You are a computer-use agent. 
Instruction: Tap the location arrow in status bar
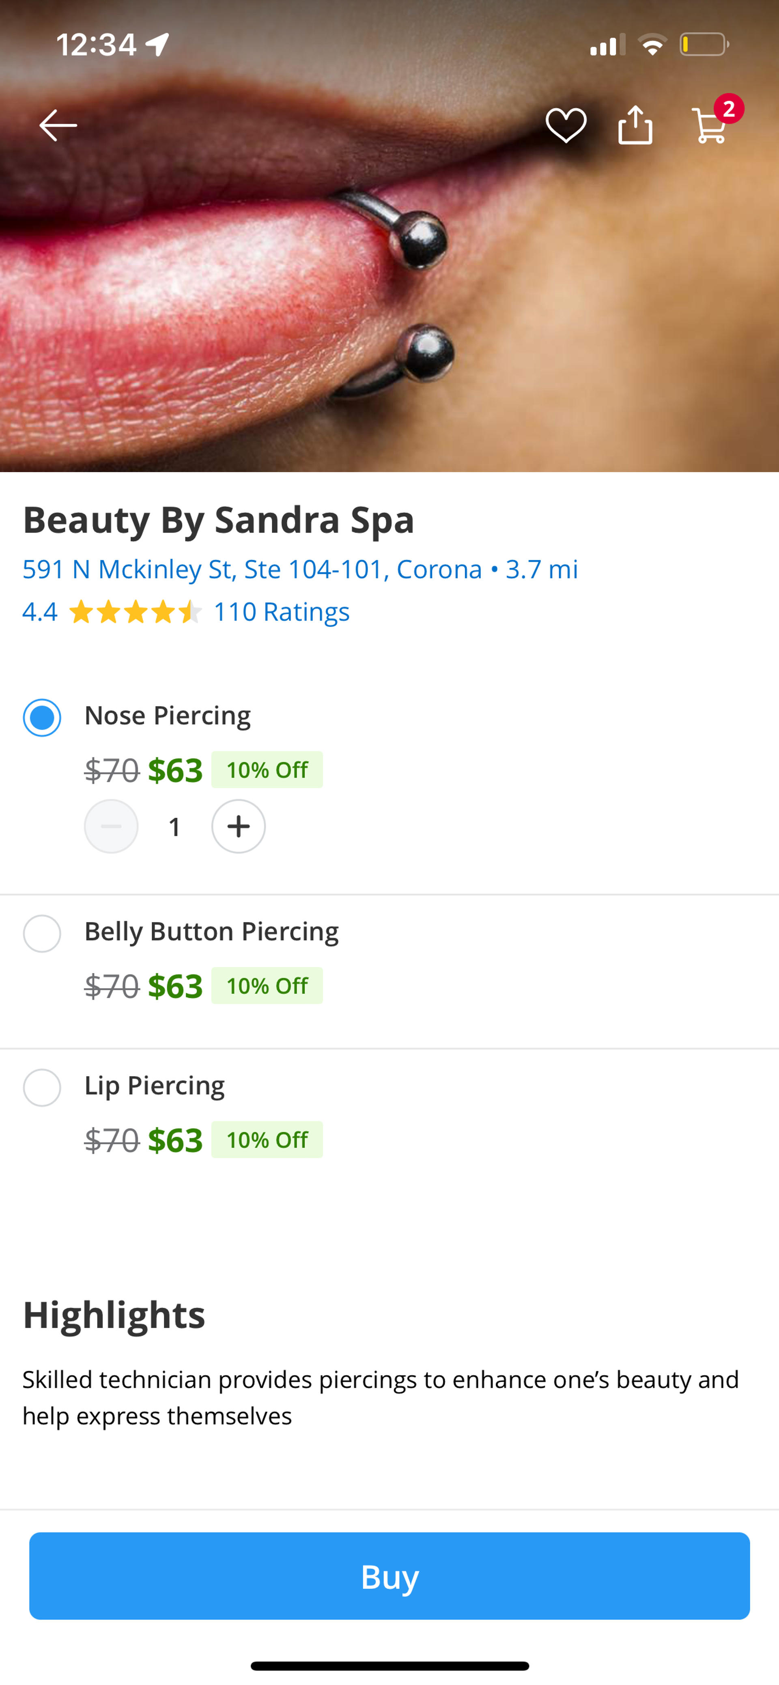158,45
